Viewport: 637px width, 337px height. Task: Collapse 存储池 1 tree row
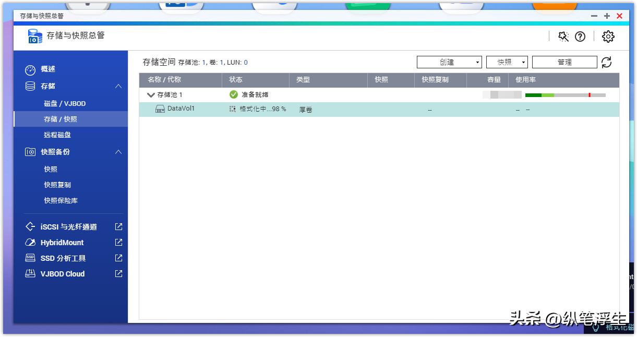[x=151, y=95]
